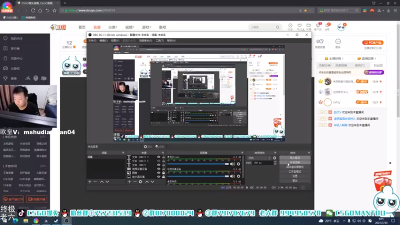Viewport: 400px width, 225px height.
Task: Add a new scene with plus icon
Action: pyautogui.click(x=90, y=181)
